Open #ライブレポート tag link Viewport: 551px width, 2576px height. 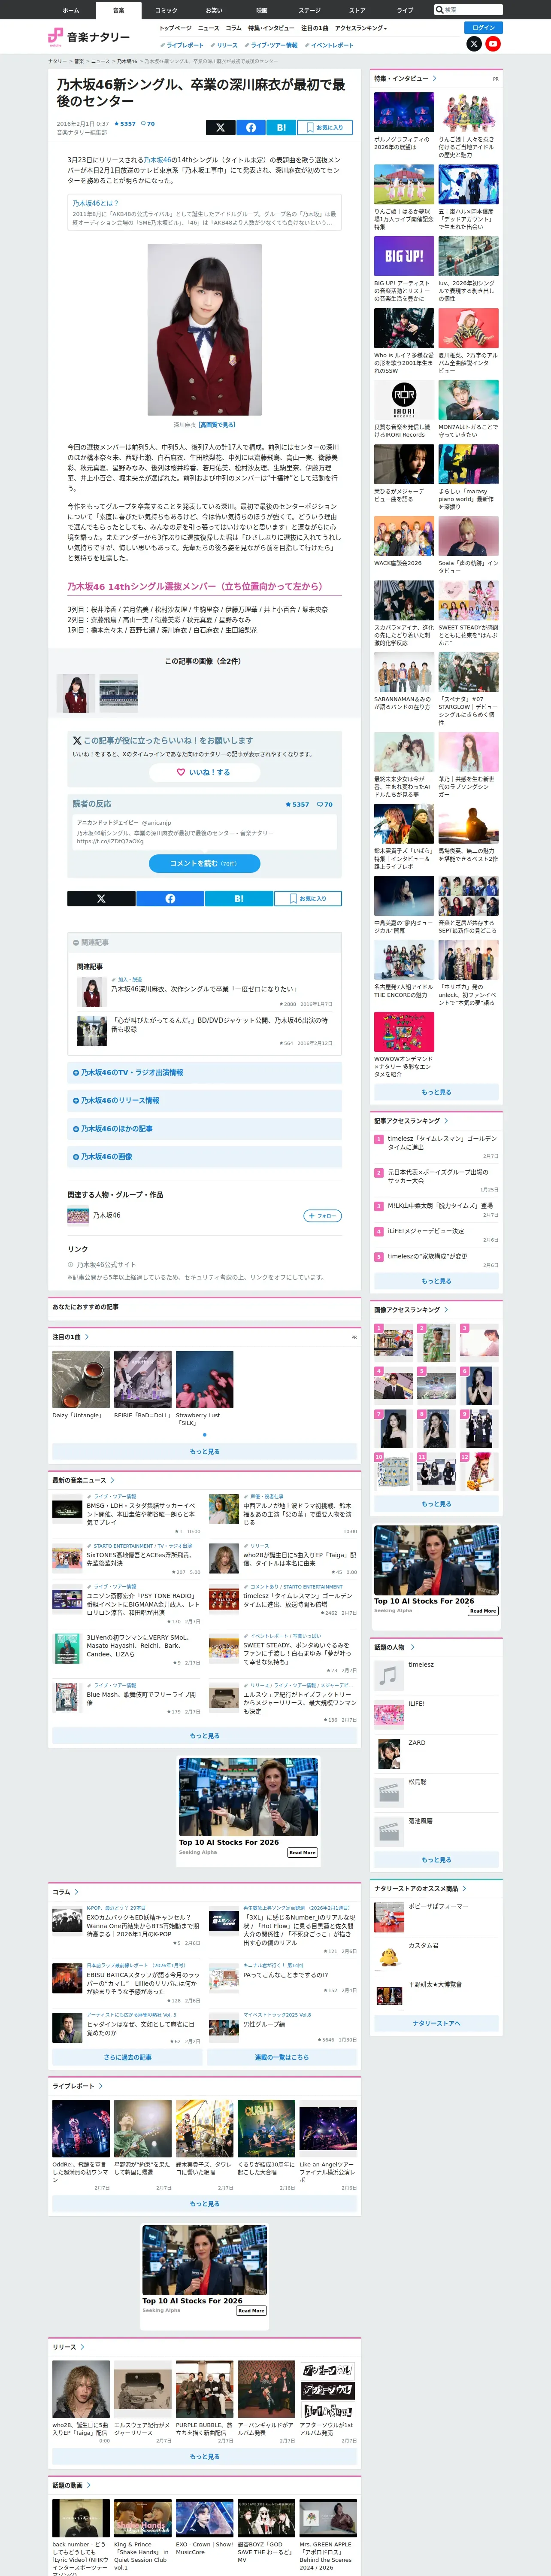pos(181,45)
